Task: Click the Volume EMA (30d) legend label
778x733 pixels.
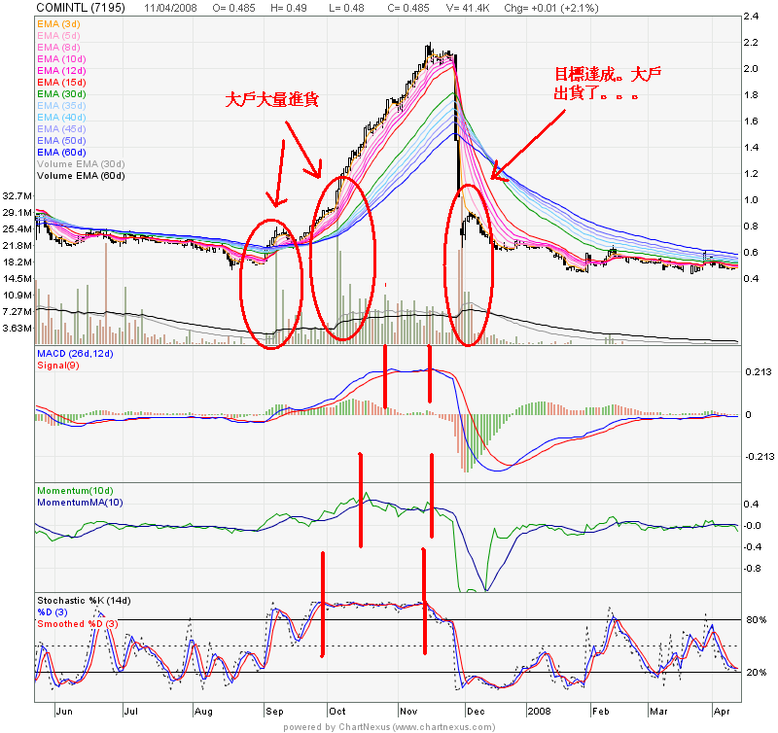Action: click(x=80, y=164)
